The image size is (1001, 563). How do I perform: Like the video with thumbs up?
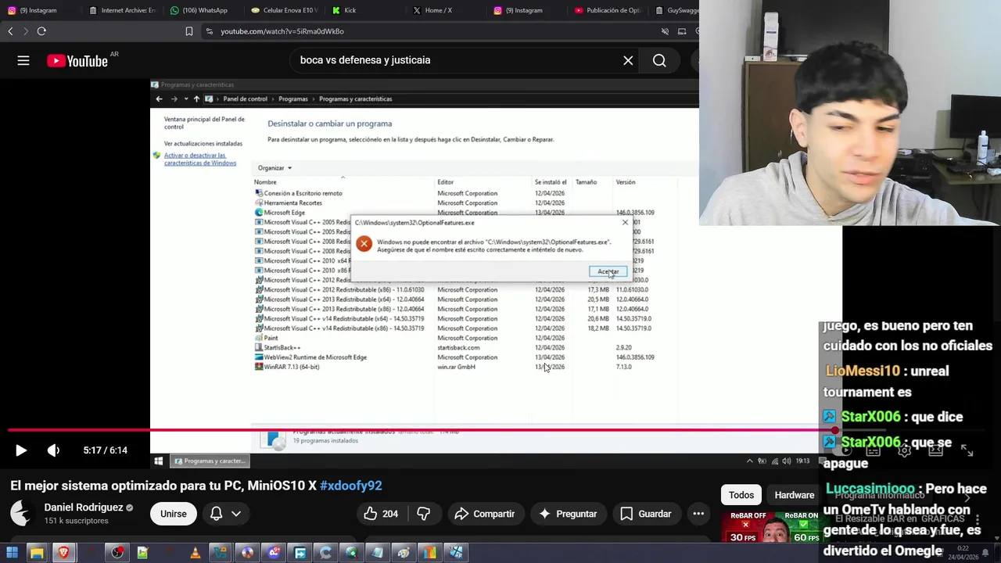point(380,514)
